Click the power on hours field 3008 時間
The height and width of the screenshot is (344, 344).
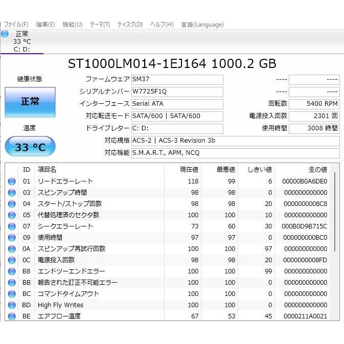314,129
